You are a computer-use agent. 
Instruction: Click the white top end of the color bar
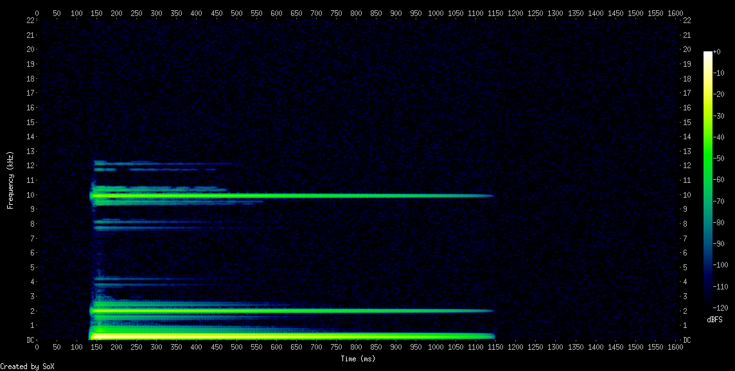point(708,54)
